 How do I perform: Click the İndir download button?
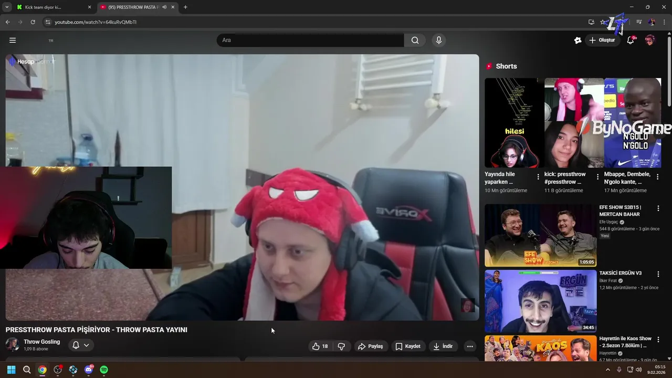pos(443,346)
